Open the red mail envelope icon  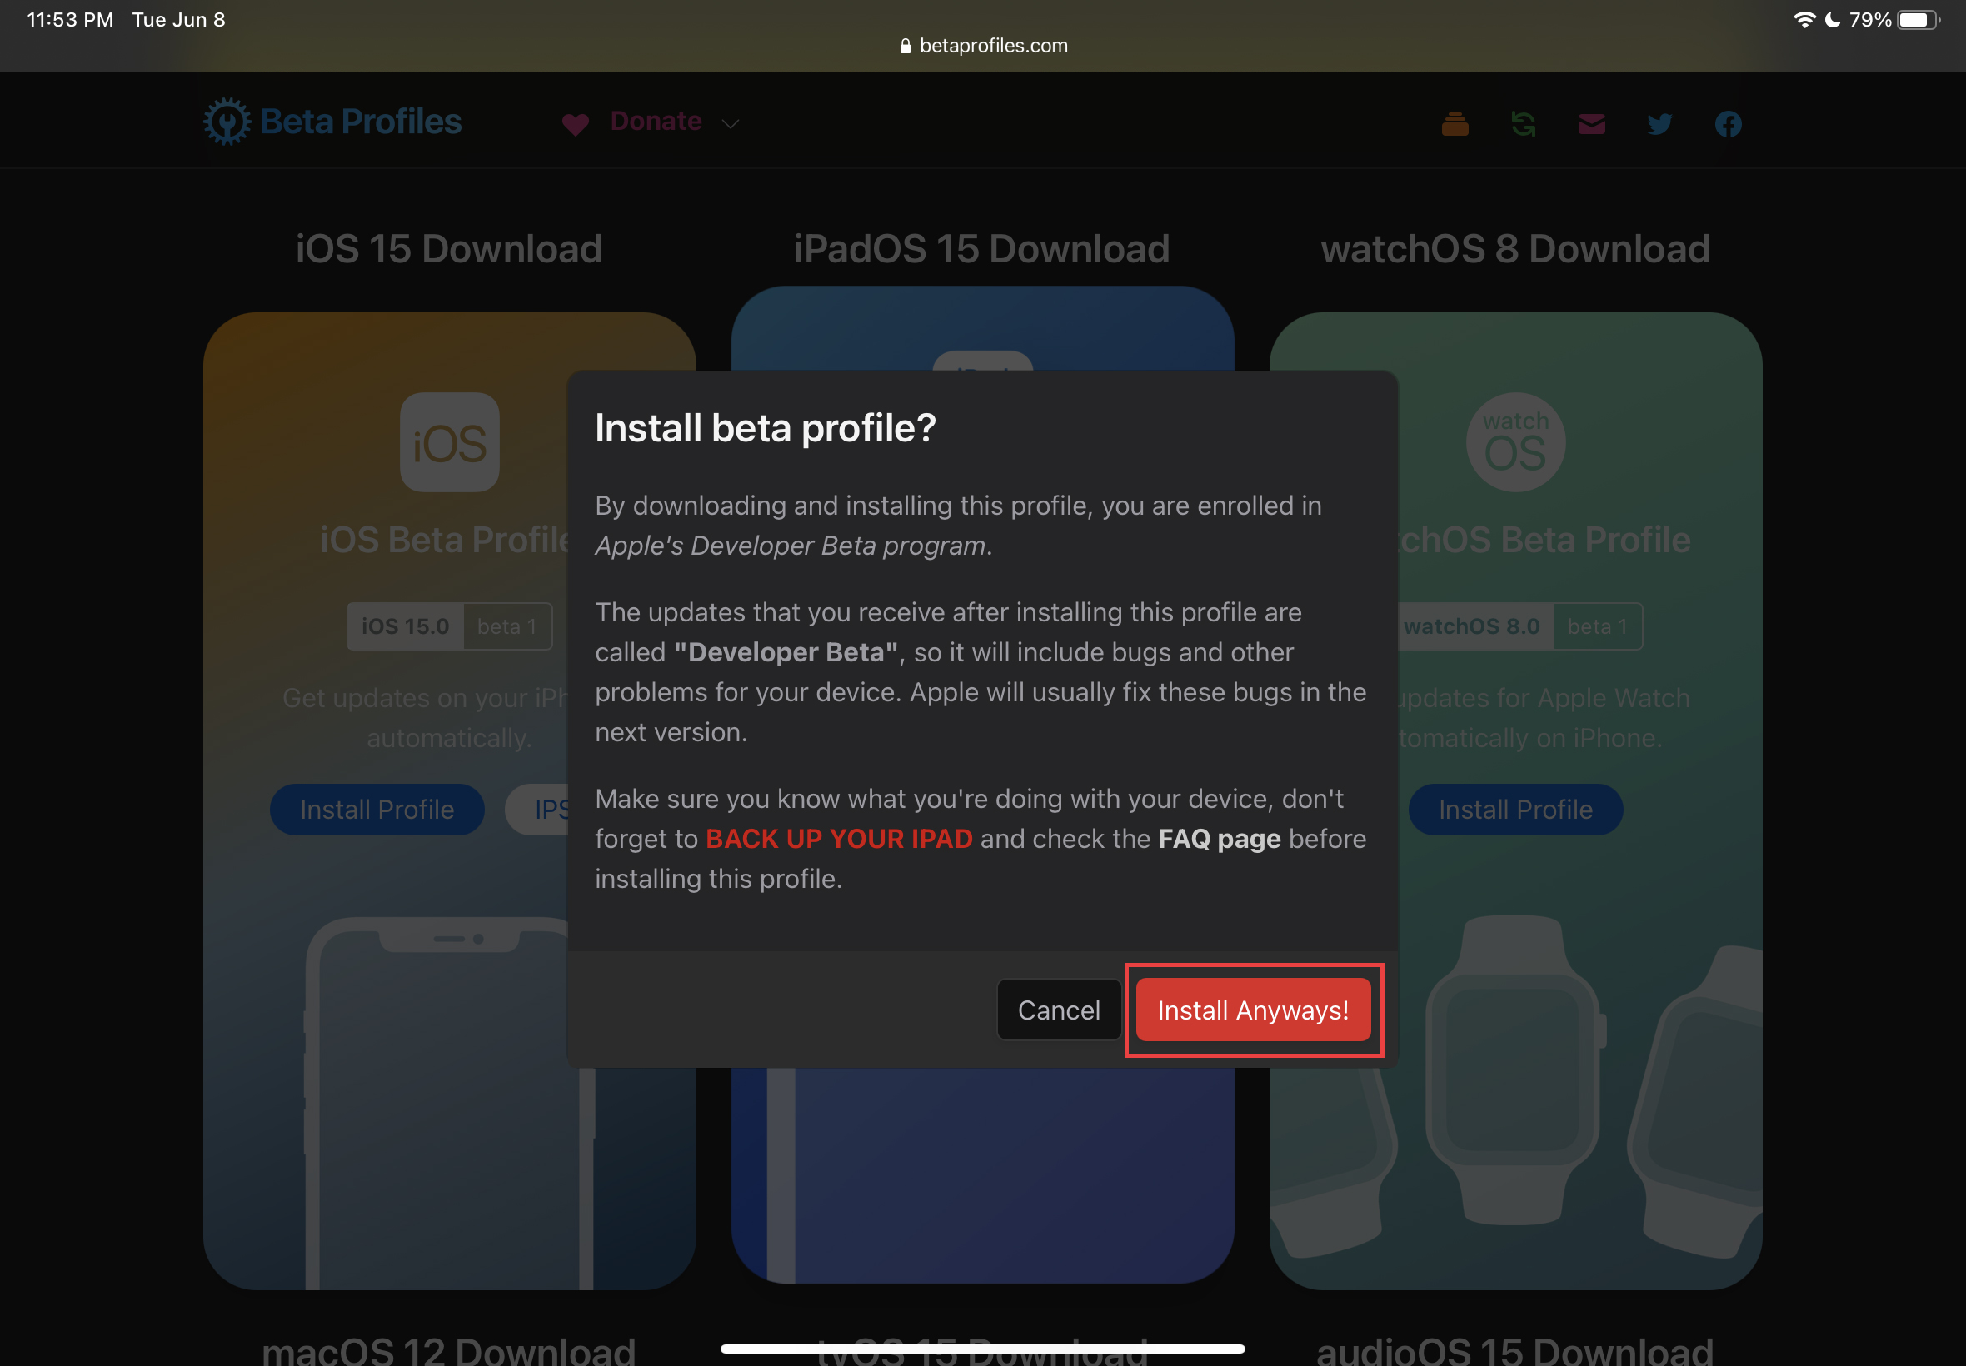[1591, 125]
